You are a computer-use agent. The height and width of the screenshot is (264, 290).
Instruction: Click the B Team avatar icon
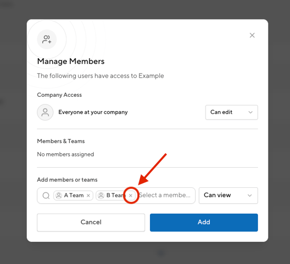[101, 196]
